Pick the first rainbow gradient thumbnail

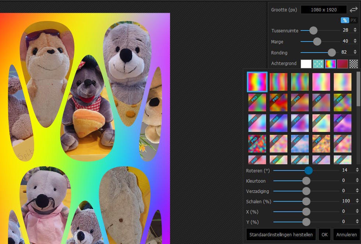(x=257, y=82)
